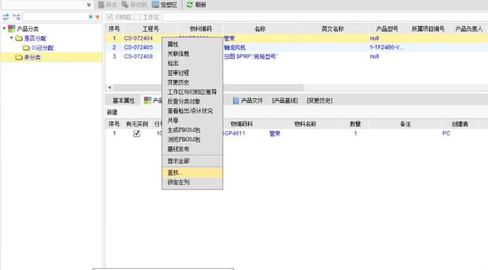Click the 新建 button in the lower panel

112,113
